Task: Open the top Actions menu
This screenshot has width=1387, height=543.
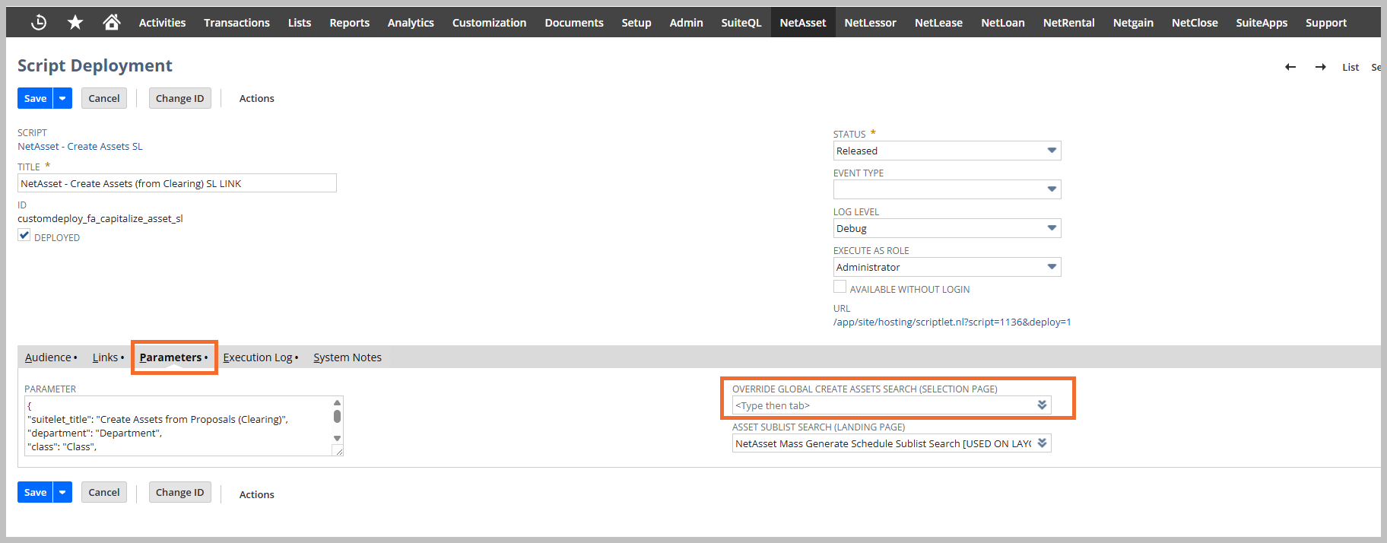Action: pyautogui.click(x=257, y=98)
